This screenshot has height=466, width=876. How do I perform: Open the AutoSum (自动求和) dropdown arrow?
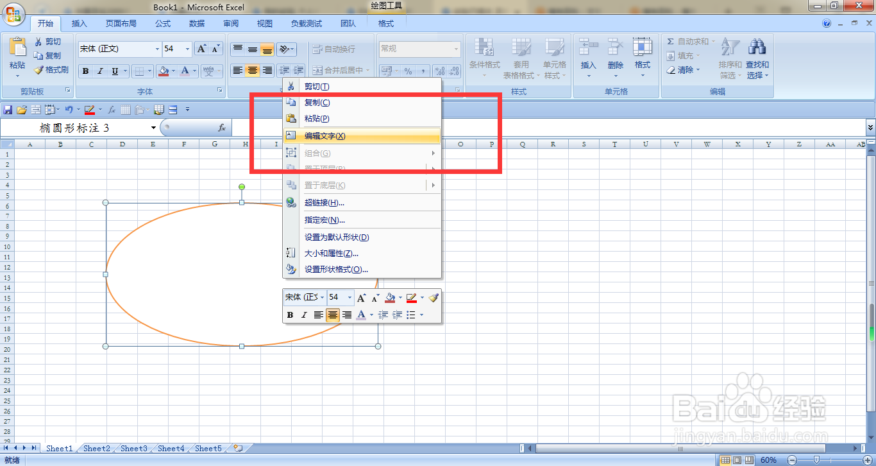[x=713, y=42]
